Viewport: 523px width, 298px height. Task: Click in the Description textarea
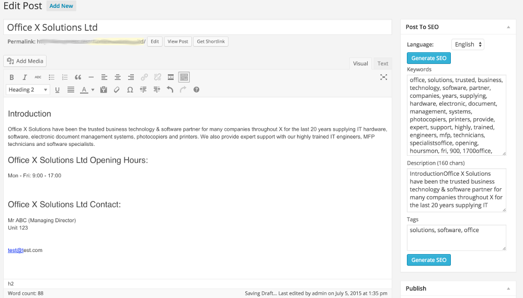(456, 190)
